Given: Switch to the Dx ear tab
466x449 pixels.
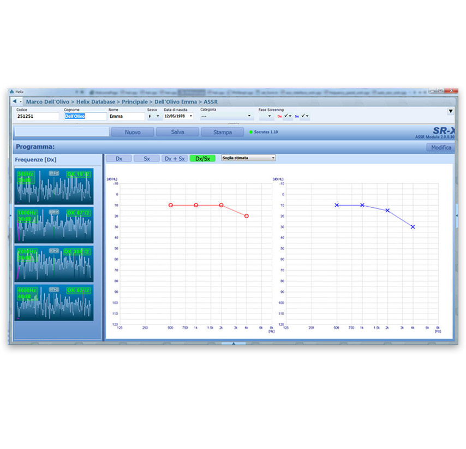Looking at the screenshot, I should (x=119, y=159).
